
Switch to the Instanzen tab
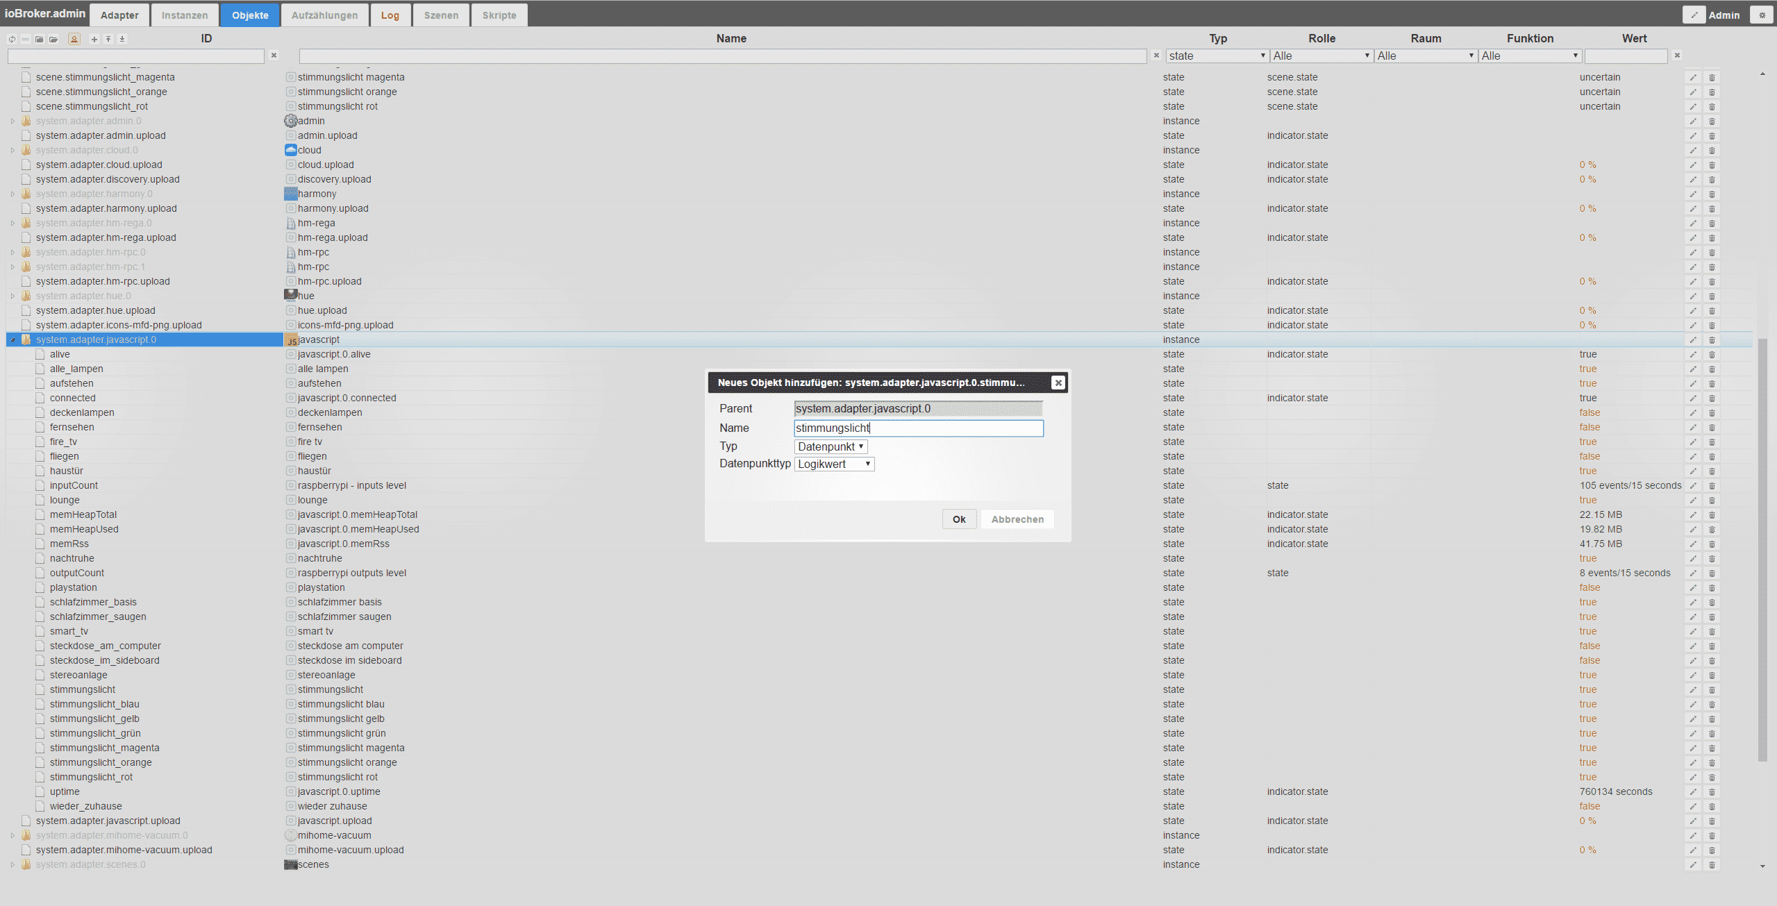184,15
